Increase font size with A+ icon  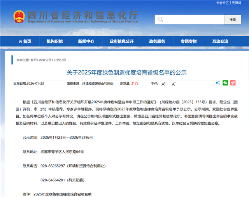[x=163, y=84]
